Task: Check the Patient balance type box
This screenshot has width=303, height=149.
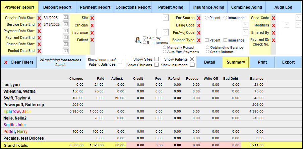Action: 206,40
